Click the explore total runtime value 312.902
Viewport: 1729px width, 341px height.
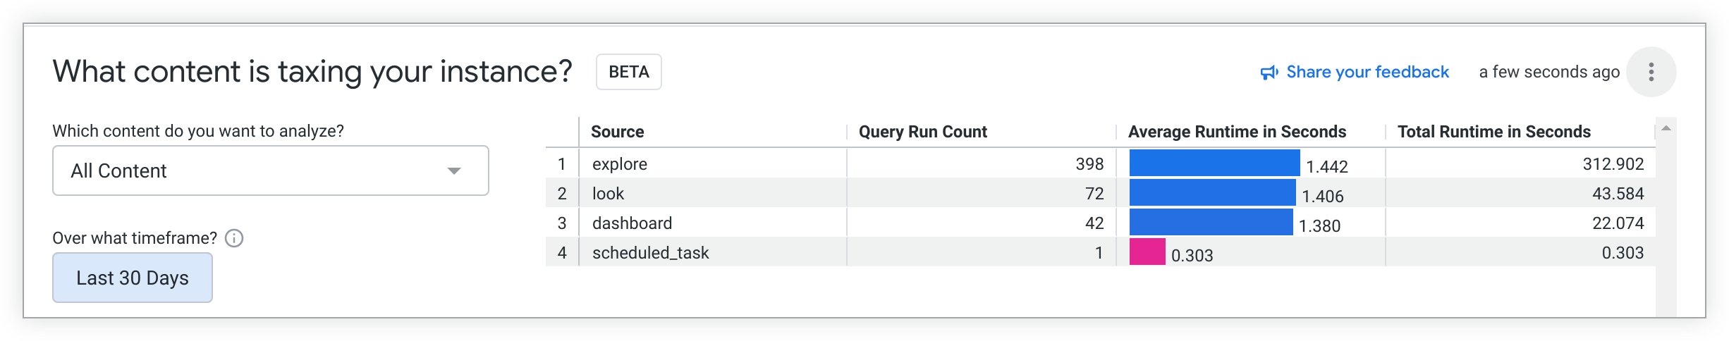tap(1613, 164)
